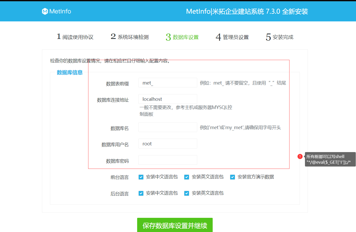Open step 5 安装完成

279,37
